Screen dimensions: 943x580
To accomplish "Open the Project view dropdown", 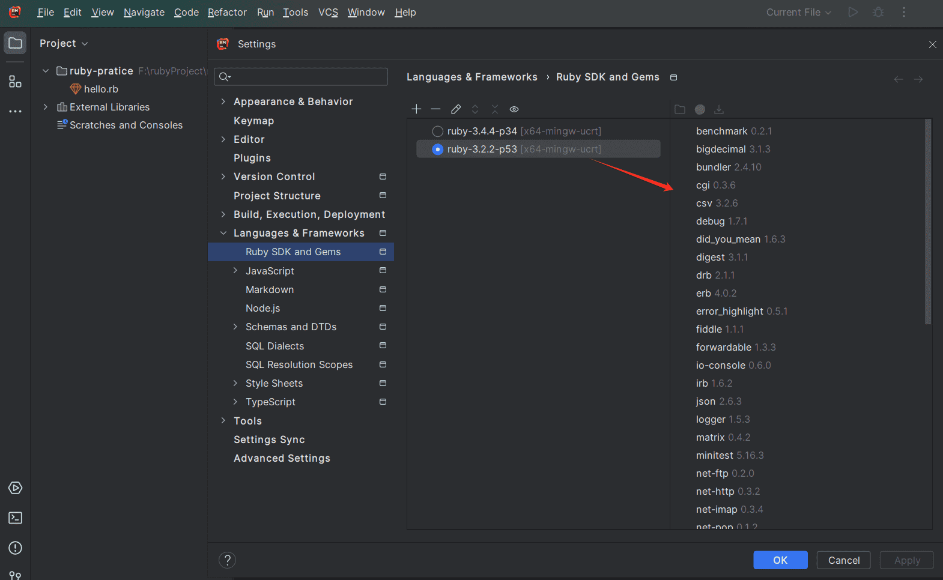I will pyautogui.click(x=64, y=43).
